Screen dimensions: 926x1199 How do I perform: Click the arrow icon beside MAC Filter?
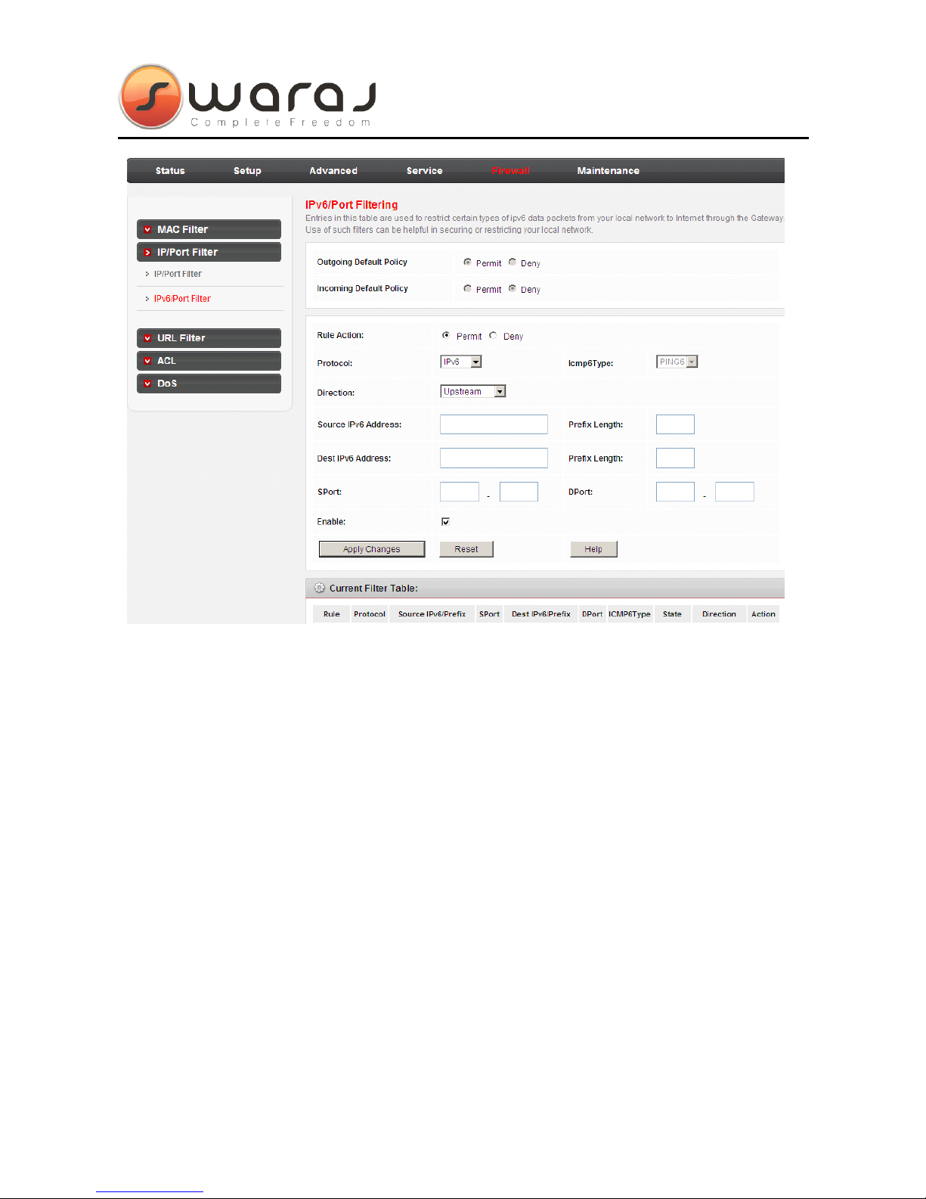[147, 229]
